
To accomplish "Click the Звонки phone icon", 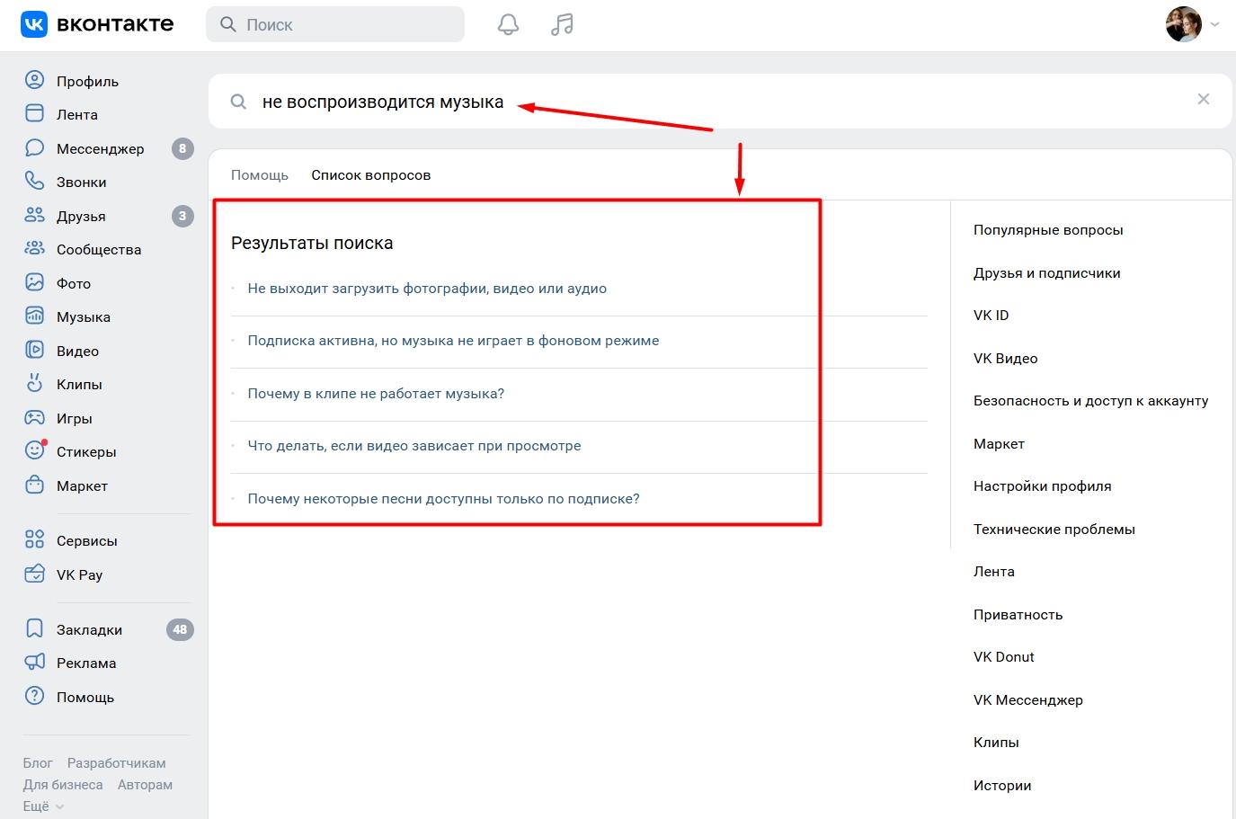I will pyautogui.click(x=34, y=182).
